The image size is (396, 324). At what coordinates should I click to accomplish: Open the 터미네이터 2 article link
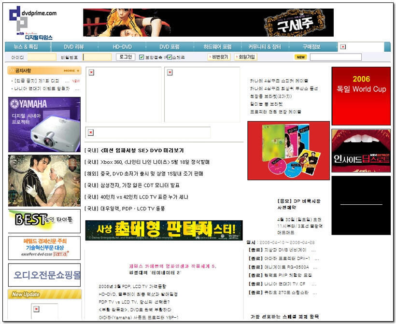pos(155,273)
